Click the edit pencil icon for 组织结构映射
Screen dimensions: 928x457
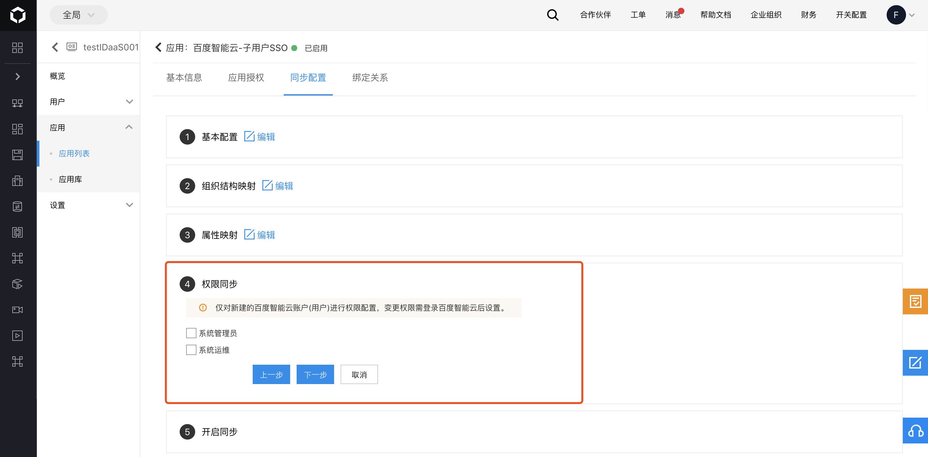click(x=267, y=185)
